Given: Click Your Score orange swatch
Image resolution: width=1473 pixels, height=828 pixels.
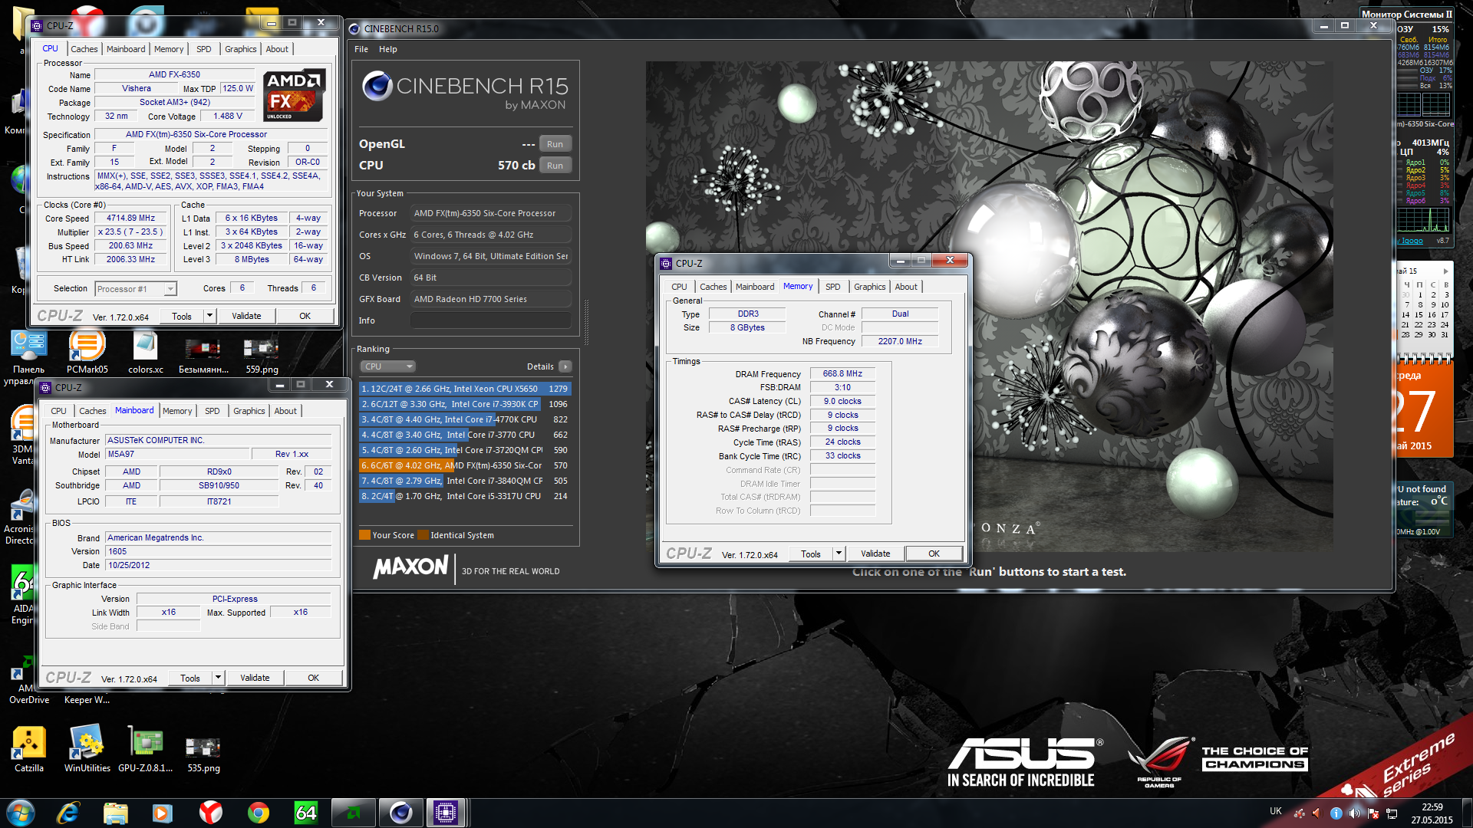Looking at the screenshot, I should tap(364, 535).
